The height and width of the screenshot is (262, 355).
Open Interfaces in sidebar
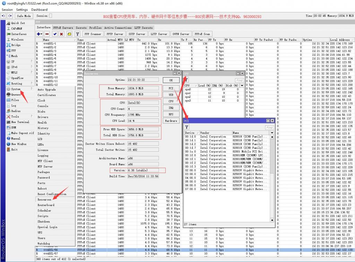click(19, 34)
